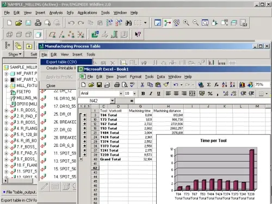272x204 pixels.
Task: Open the Format menu in Excel
Action: [135, 77]
